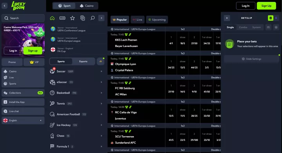Expand the eSoccer category arrow

coord(101,82)
